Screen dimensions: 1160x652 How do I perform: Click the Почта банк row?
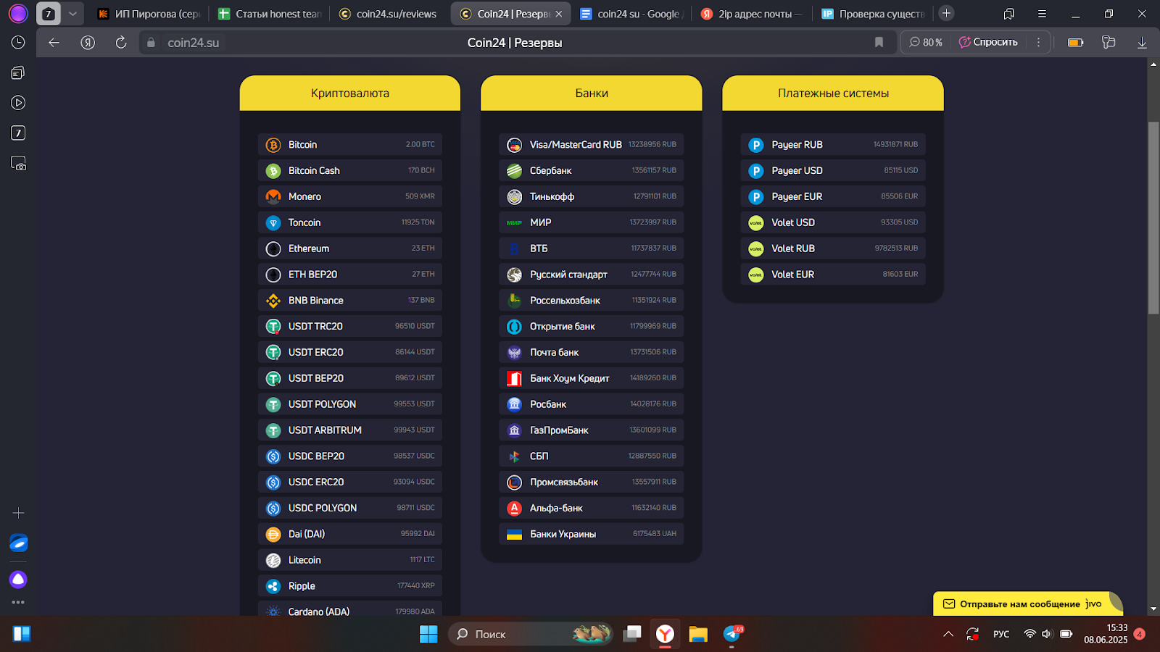[x=592, y=353]
